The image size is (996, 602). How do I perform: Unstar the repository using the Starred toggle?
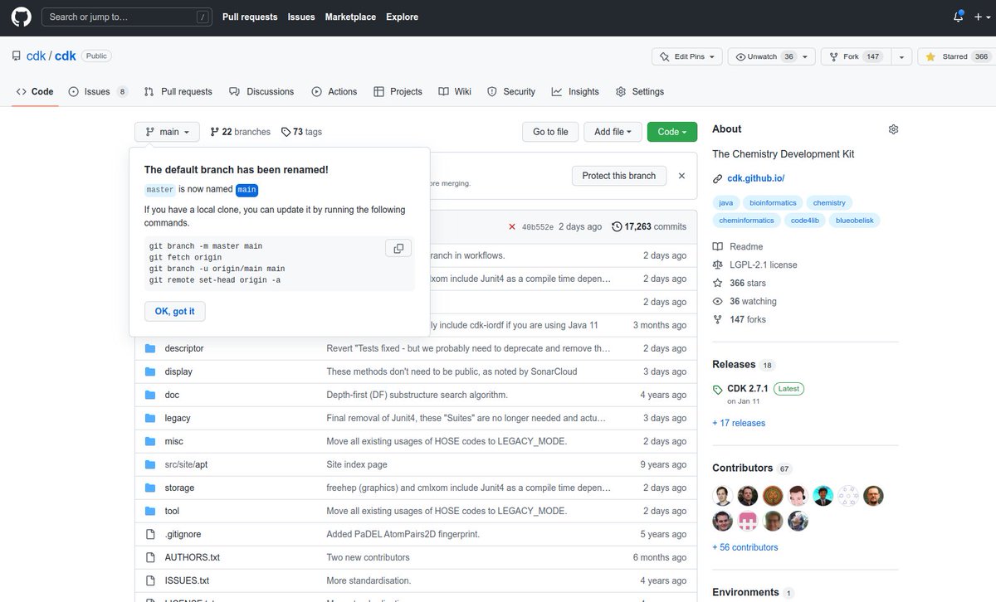(x=953, y=56)
